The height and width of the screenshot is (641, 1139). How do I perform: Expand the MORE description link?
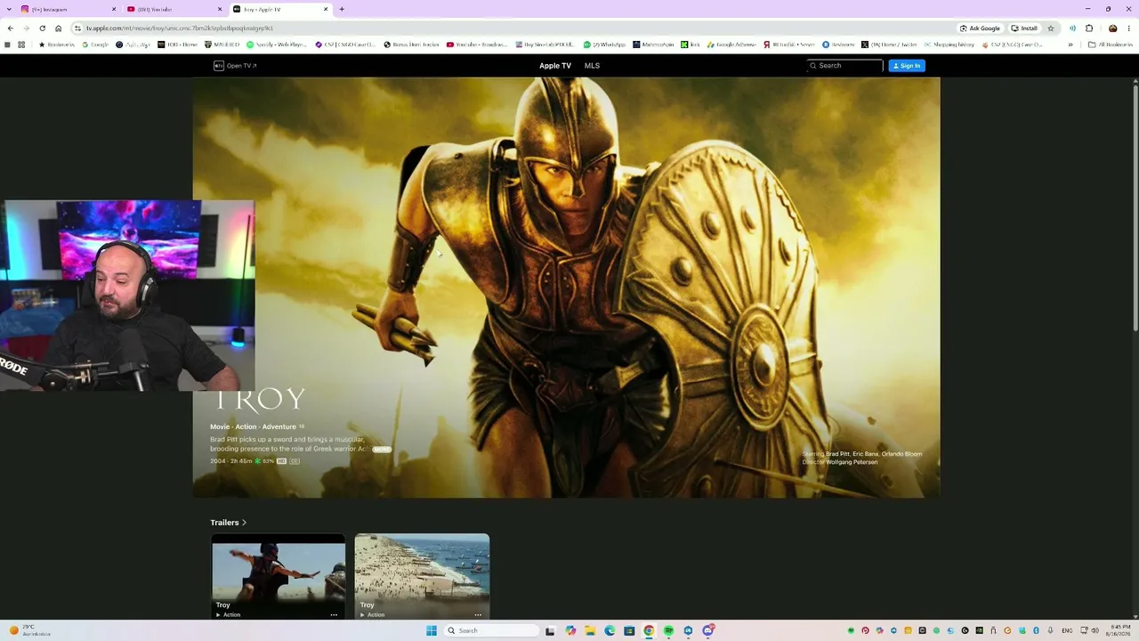(x=382, y=450)
